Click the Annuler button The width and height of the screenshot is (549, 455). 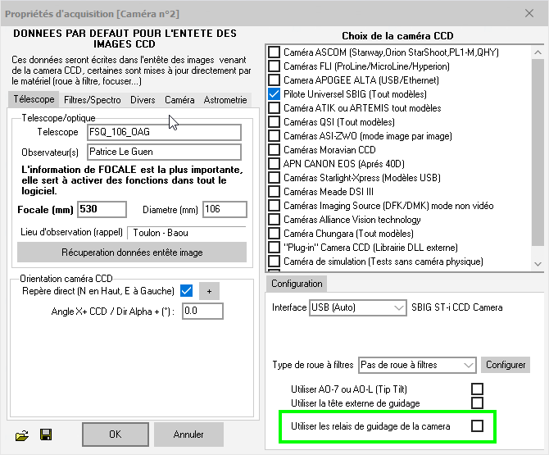pos(188,434)
